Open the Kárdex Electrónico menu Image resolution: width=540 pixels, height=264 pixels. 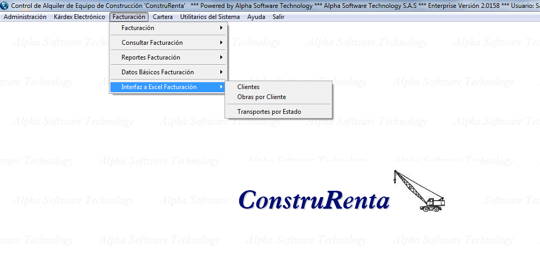tap(79, 17)
